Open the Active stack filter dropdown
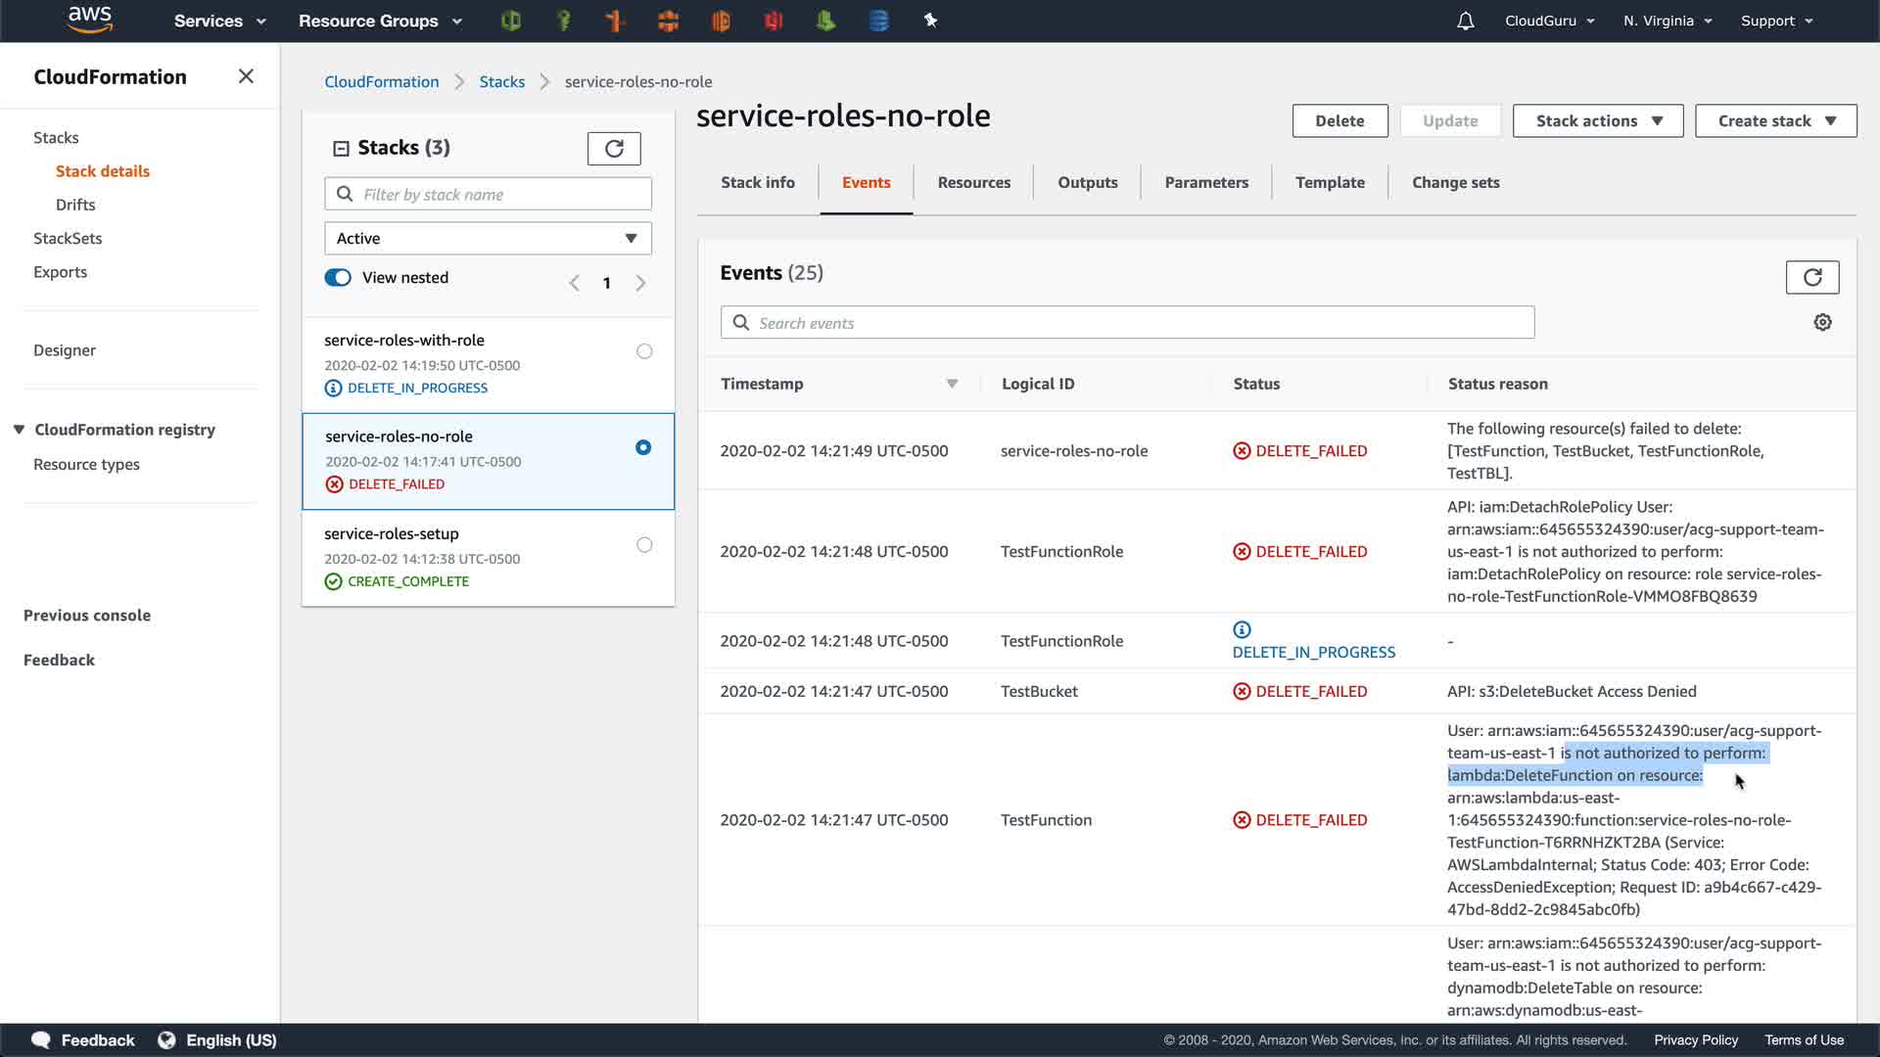This screenshot has width=1880, height=1057. (488, 238)
